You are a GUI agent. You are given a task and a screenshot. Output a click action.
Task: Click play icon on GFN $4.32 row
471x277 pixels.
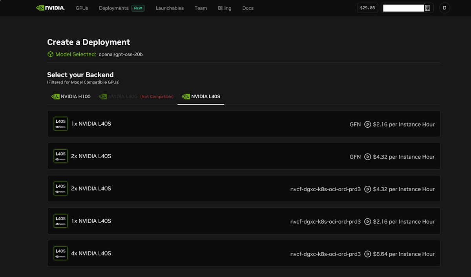[x=367, y=157]
